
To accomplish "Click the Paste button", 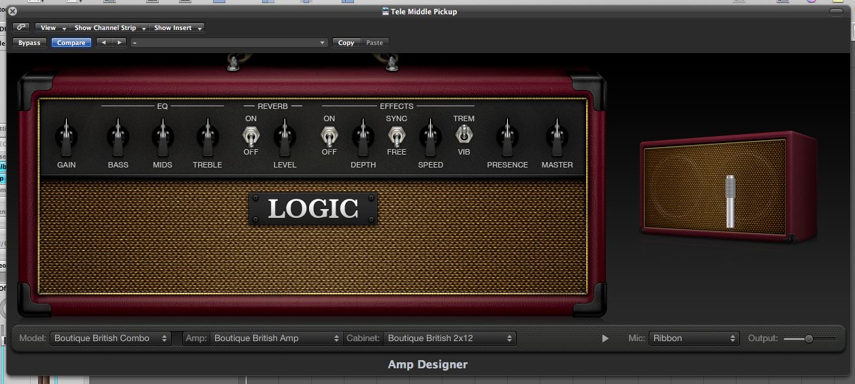I will click(374, 43).
